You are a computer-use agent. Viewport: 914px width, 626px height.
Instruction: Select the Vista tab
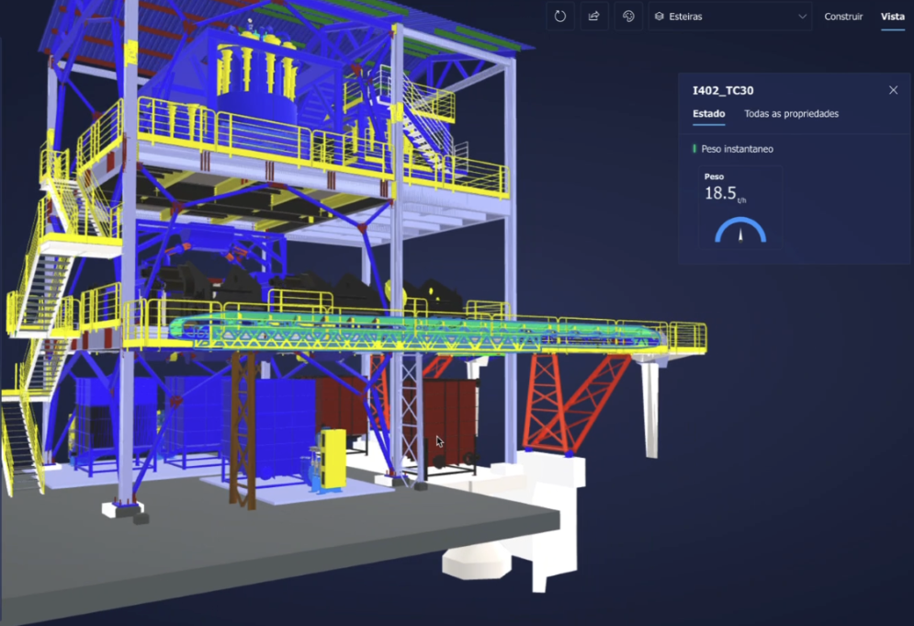tap(892, 17)
